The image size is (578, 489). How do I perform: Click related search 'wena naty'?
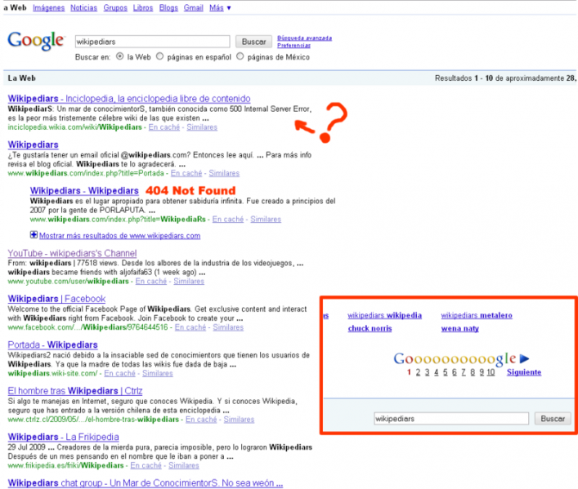460,328
